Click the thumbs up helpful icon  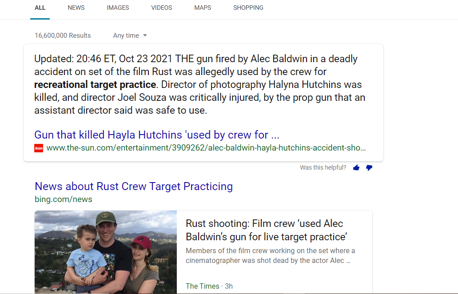pyautogui.click(x=356, y=167)
